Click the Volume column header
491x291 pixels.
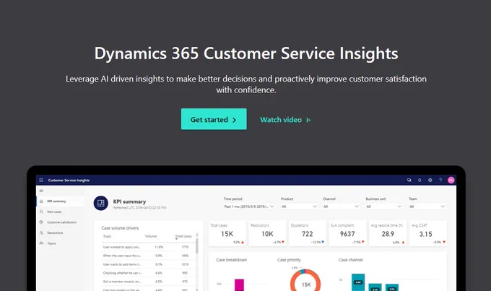point(151,236)
